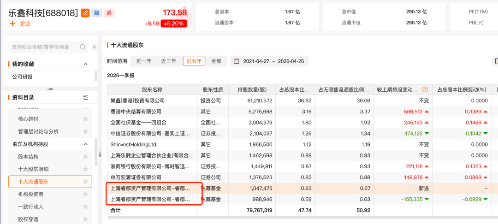The height and width of the screenshot is (224, 498).
Task: Click the orange edit note icon beside stock name
Action: (85, 13)
